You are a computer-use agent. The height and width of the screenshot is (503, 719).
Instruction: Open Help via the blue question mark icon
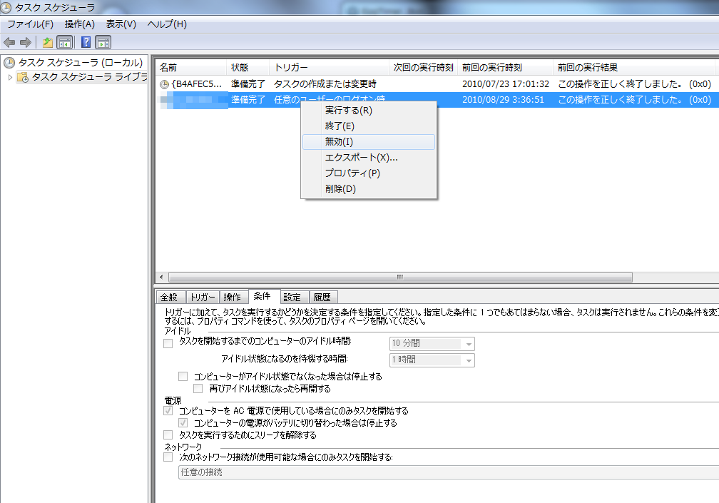[86, 42]
